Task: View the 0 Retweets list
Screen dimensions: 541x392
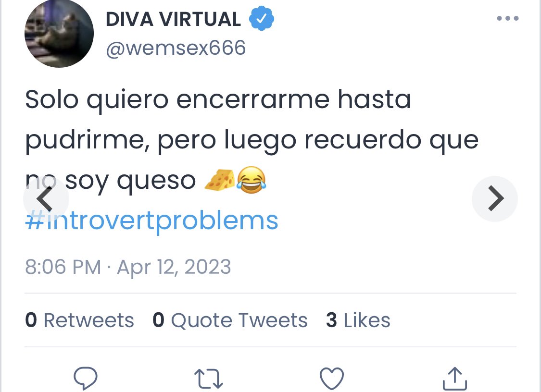Action: coord(79,320)
